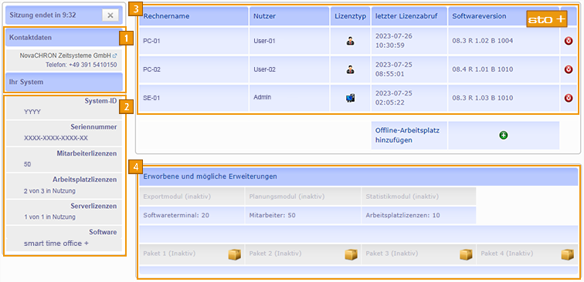Screen dimensions: 584x282
Task: Click the Lizenztyp column header
Action: click(350, 16)
